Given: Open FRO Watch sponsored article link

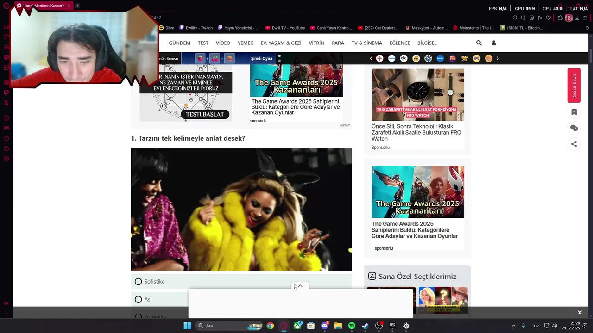Looking at the screenshot, I should 416,132.
